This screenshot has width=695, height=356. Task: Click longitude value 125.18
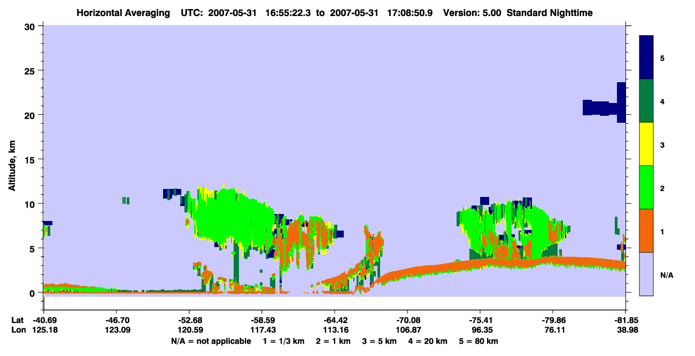pos(44,330)
